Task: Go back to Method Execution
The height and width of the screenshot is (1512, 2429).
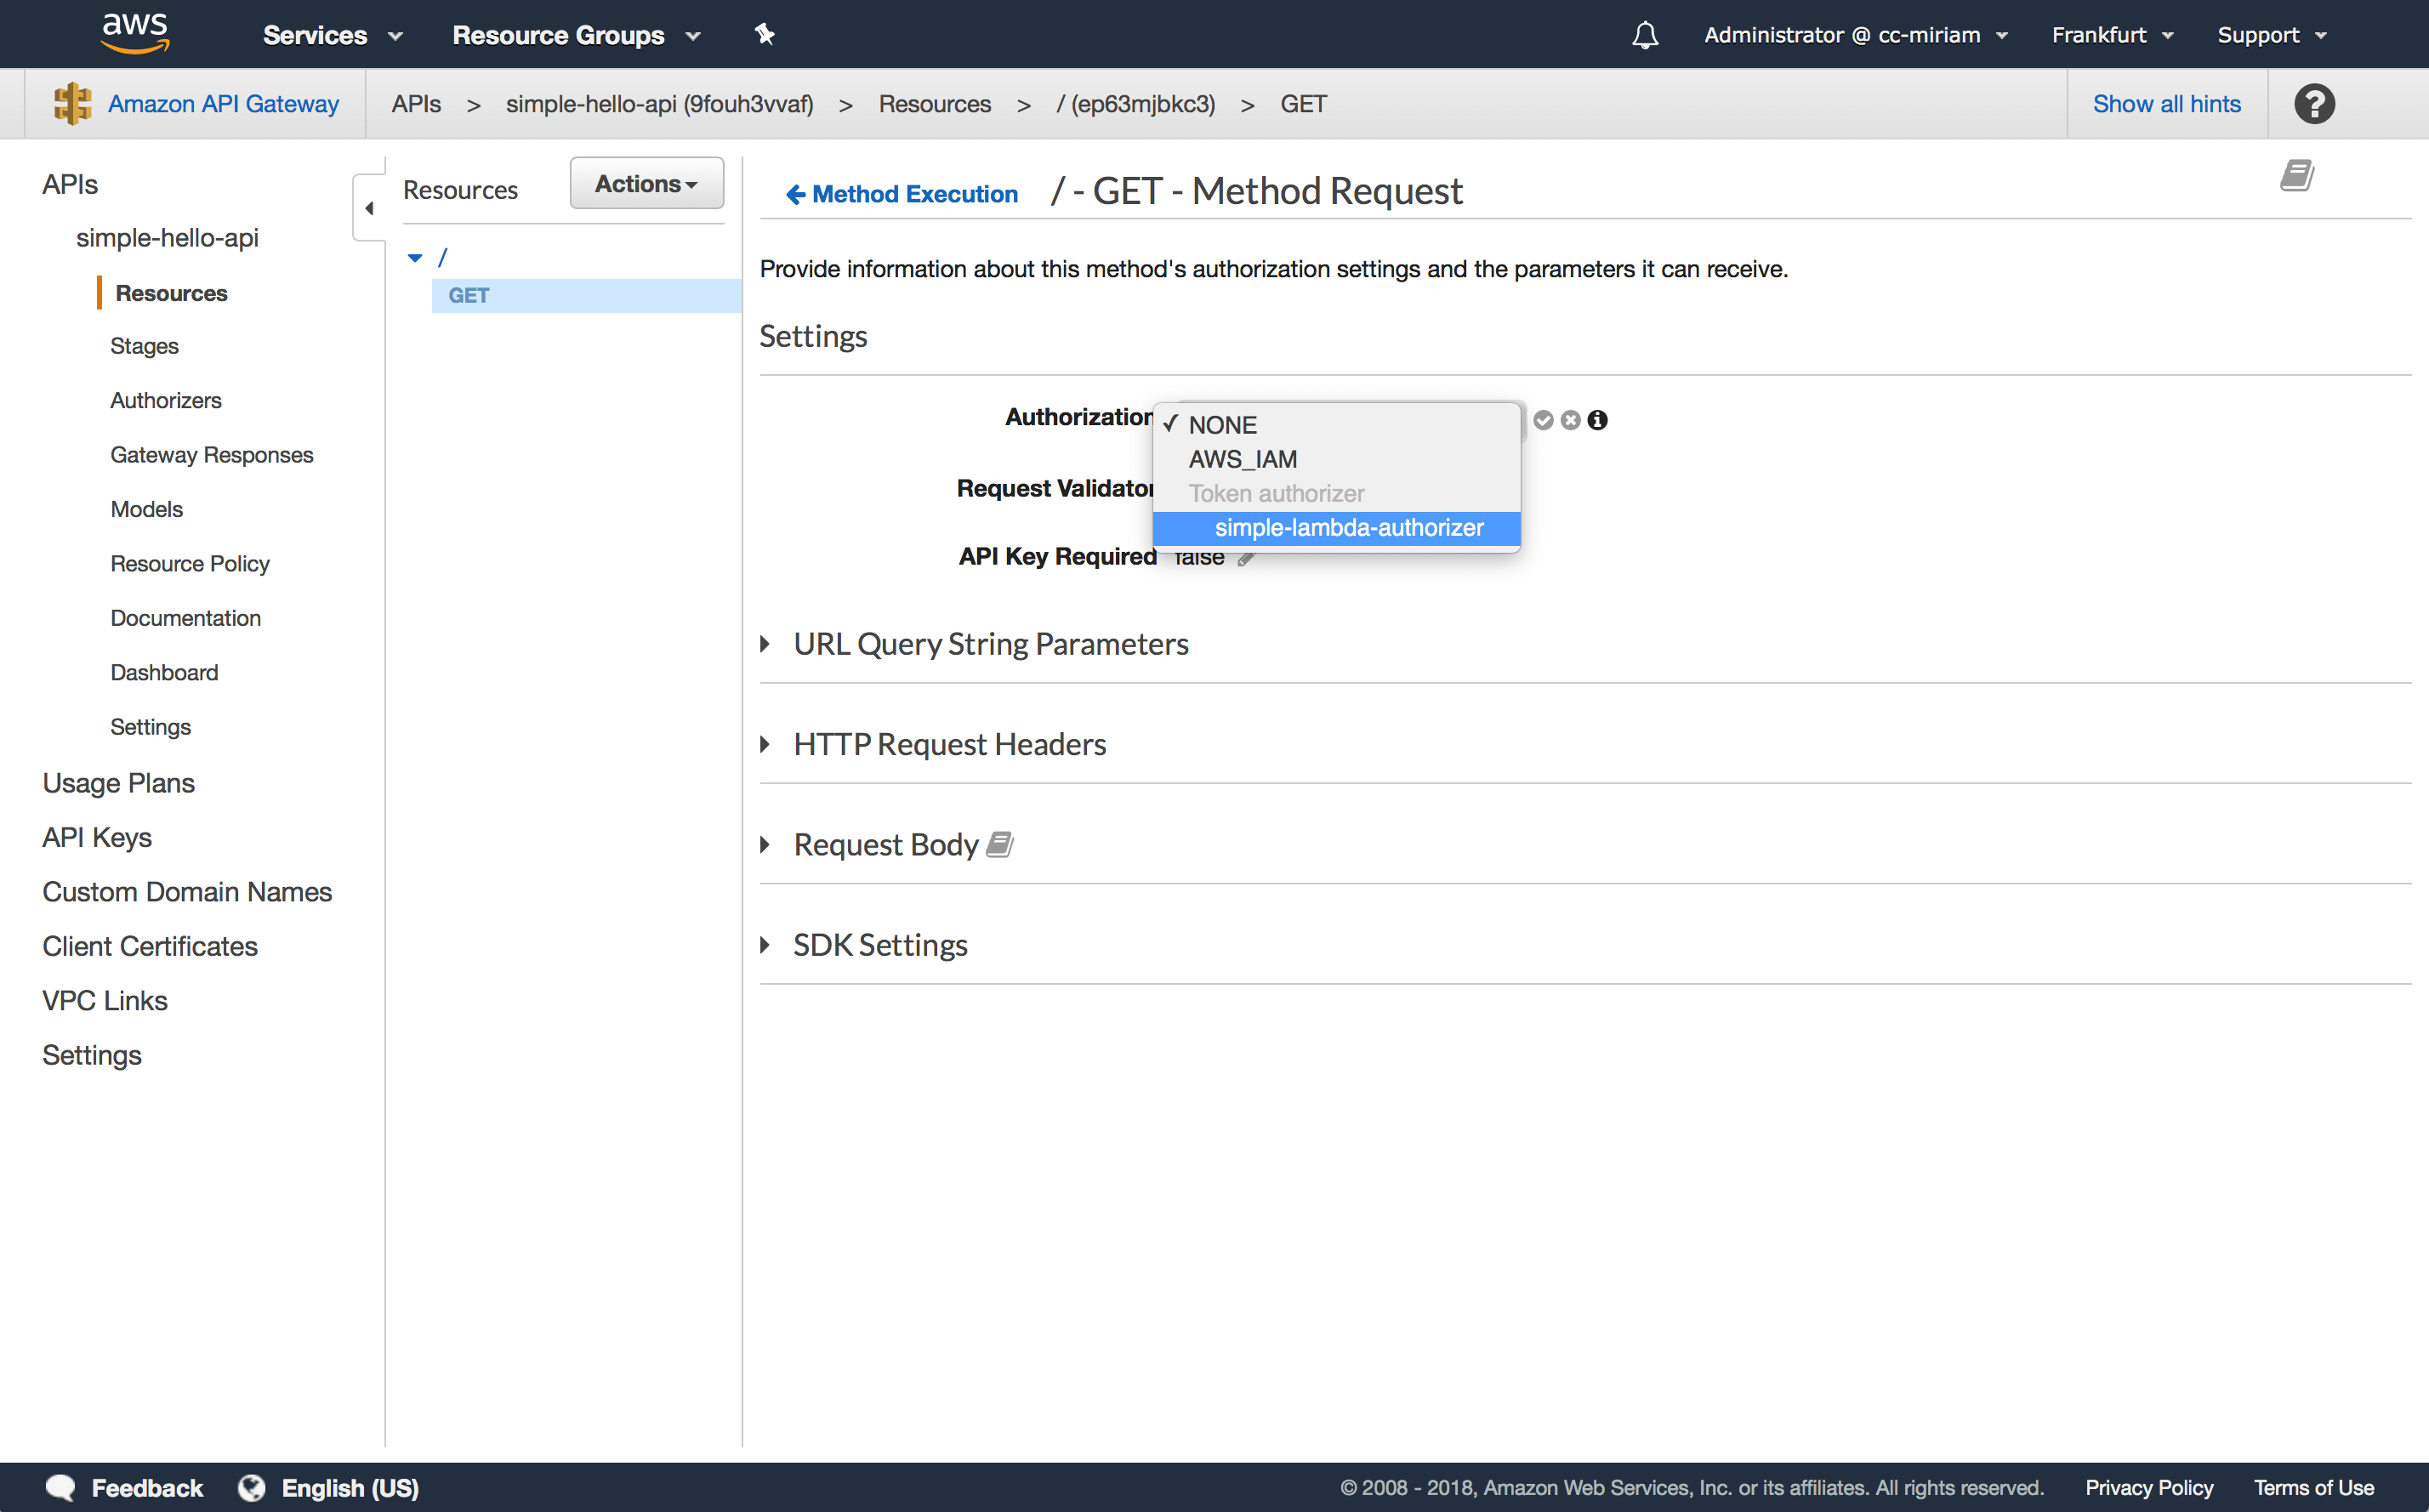Action: click(902, 194)
